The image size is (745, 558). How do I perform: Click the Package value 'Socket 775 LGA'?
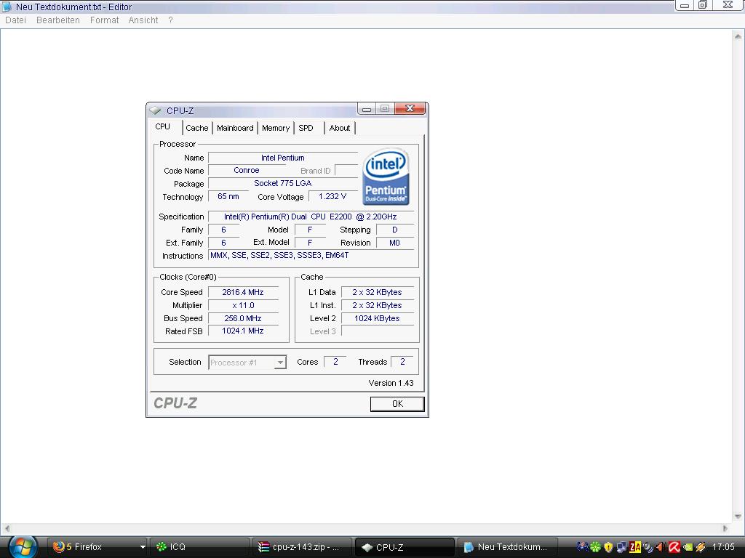point(283,183)
